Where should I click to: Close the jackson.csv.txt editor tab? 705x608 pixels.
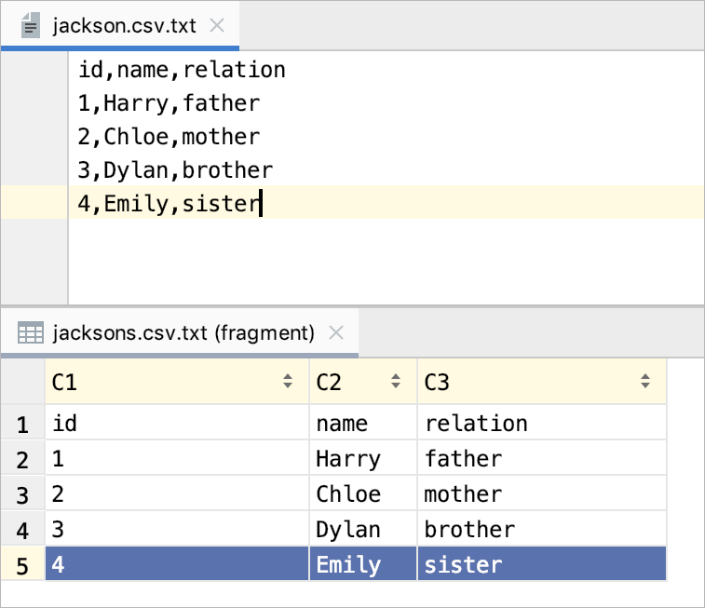click(x=217, y=25)
